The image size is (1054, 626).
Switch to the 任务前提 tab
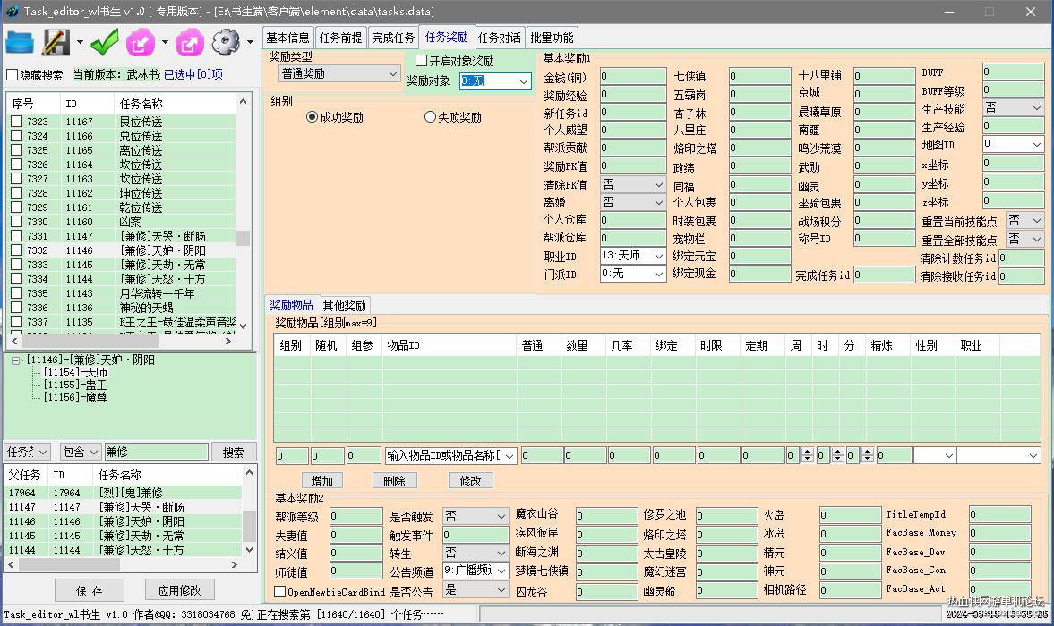tap(341, 38)
